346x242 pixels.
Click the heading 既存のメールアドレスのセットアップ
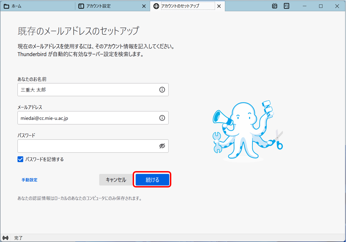point(78,31)
